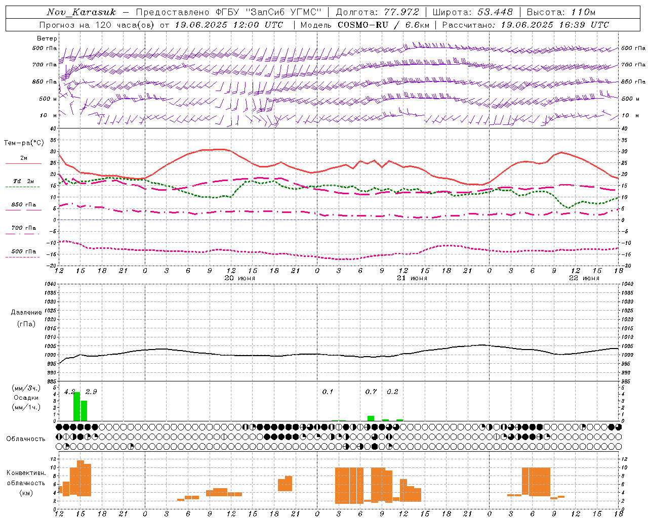648x518 pixels.
Task: Click the precipitation value '2.9'
Action: 91,392
